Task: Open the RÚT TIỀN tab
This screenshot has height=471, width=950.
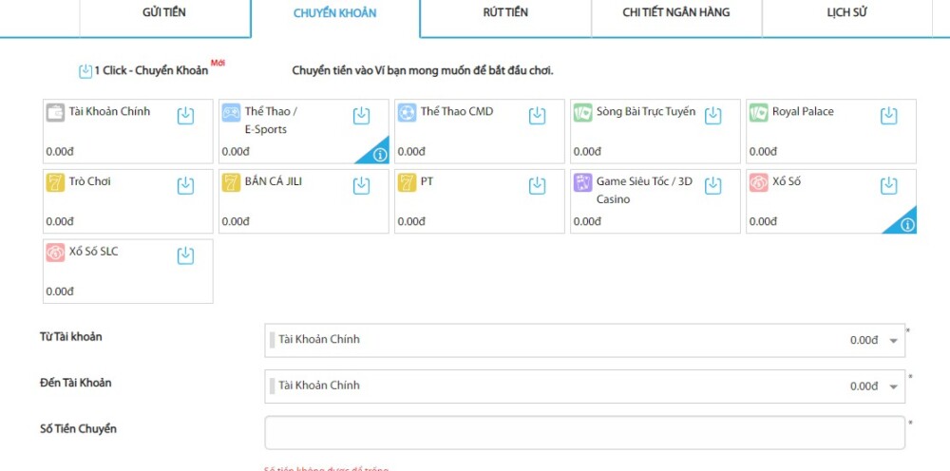Action: pos(505,13)
